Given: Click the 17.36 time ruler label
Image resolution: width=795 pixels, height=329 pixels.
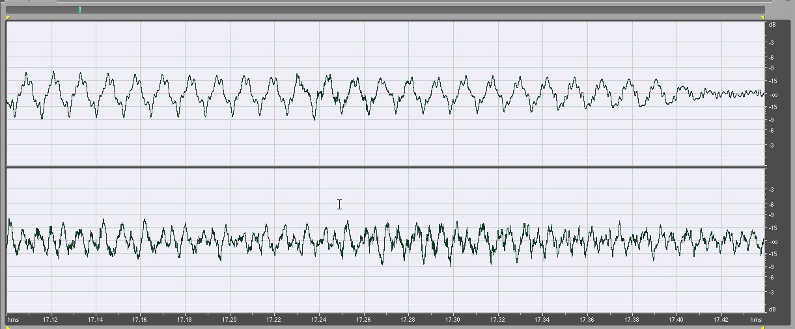Looking at the screenshot, I should 587,320.
